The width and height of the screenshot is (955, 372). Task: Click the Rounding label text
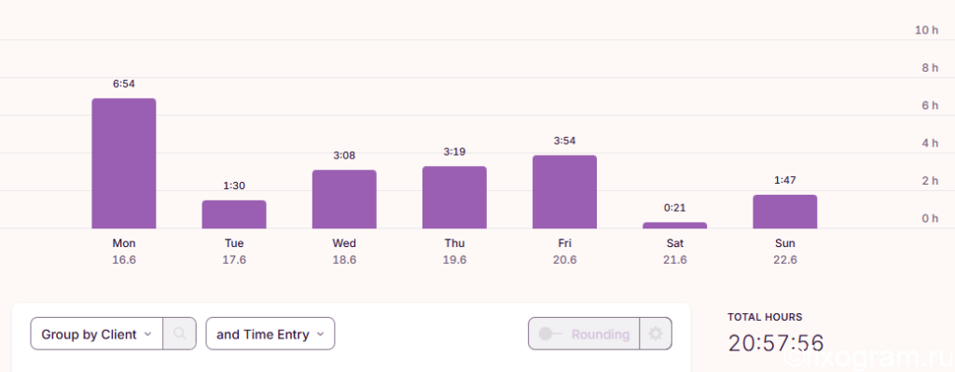[x=600, y=335]
